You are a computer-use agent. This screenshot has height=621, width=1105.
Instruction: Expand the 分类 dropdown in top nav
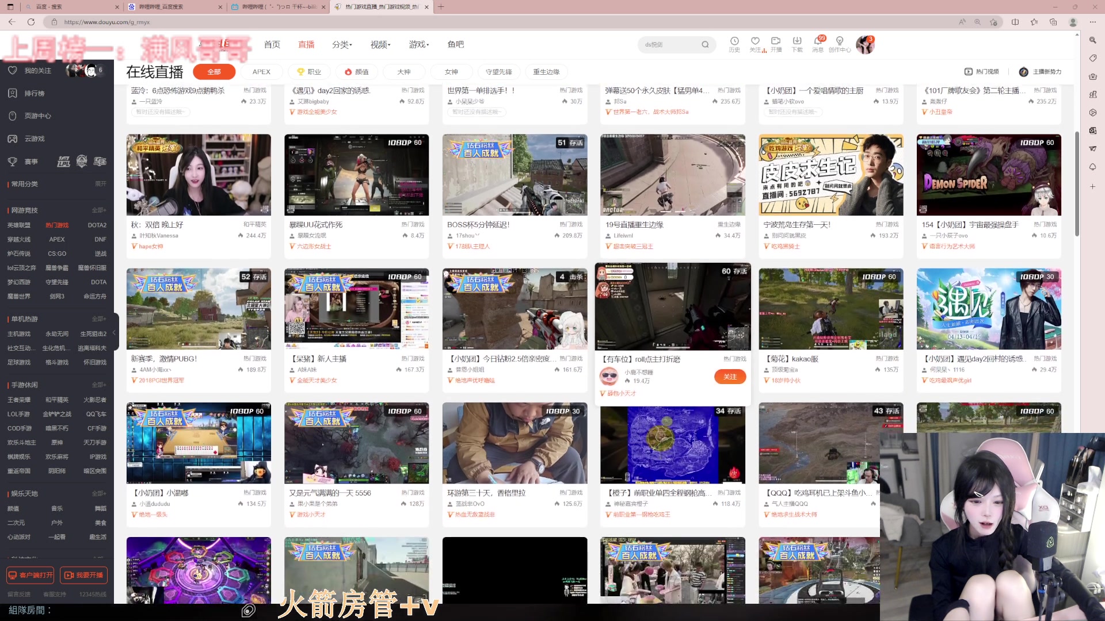pyautogui.click(x=342, y=44)
